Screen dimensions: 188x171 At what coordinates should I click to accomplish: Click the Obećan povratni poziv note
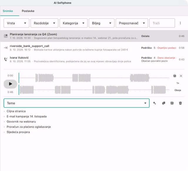tap(155, 61)
